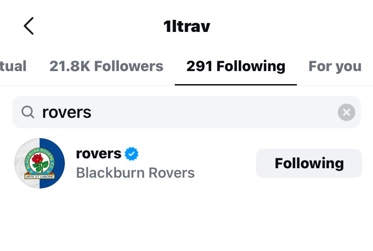Place the cursor after the typed word rovers
The width and height of the screenshot is (373, 251).
coord(92,112)
